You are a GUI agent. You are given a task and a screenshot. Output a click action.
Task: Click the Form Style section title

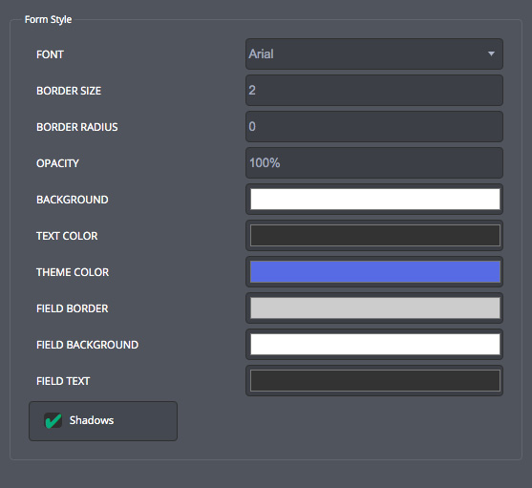[48, 20]
